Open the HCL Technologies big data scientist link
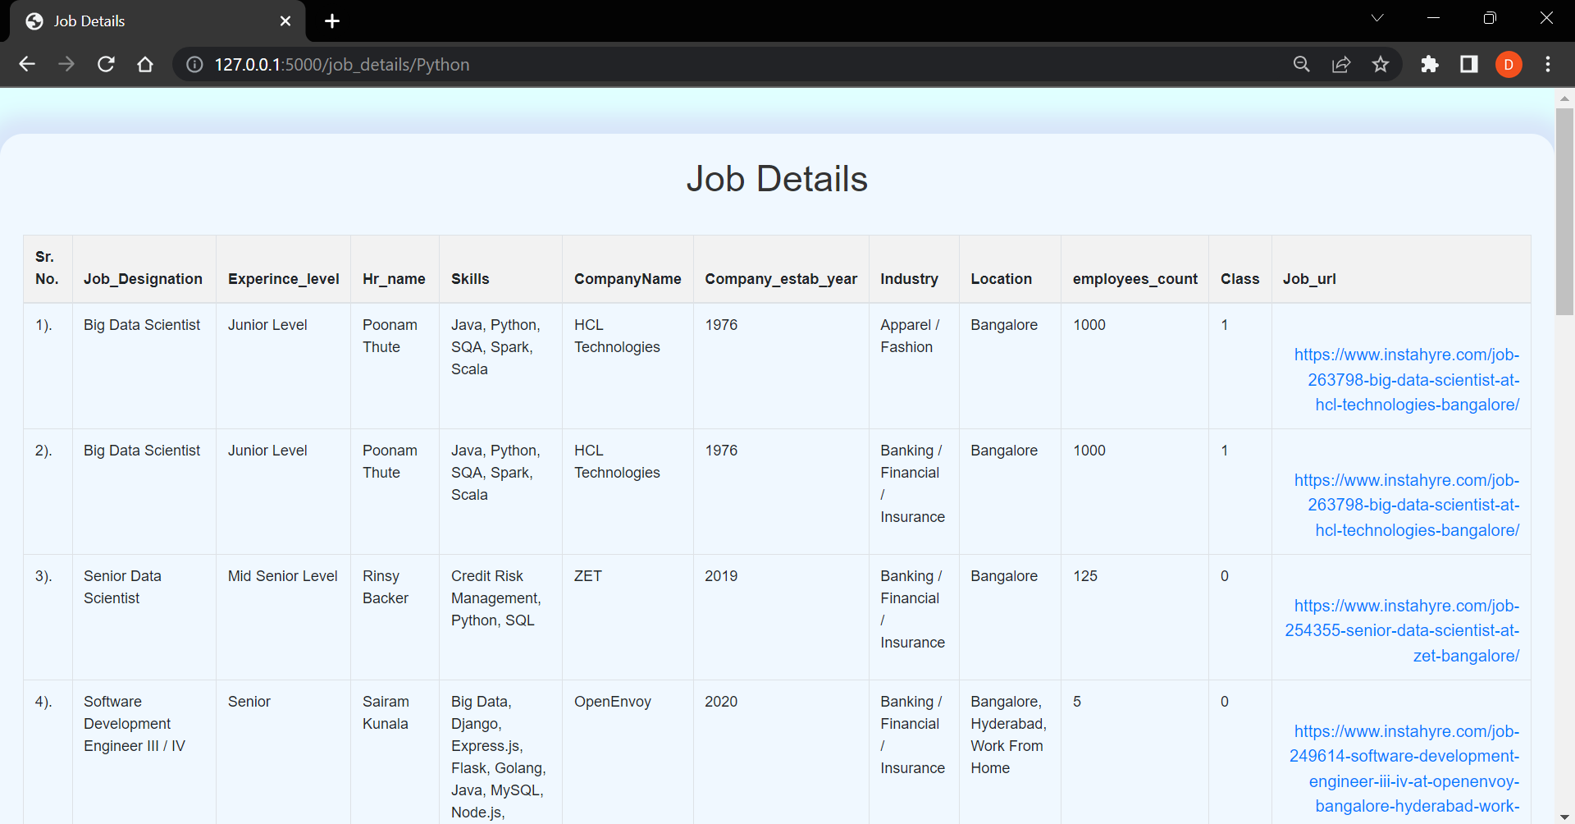This screenshot has width=1575, height=824. coord(1407,379)
